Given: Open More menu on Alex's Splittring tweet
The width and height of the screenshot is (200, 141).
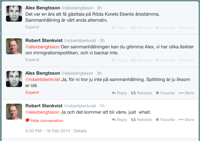Looking at the screenshot, I should click(186, 93).
